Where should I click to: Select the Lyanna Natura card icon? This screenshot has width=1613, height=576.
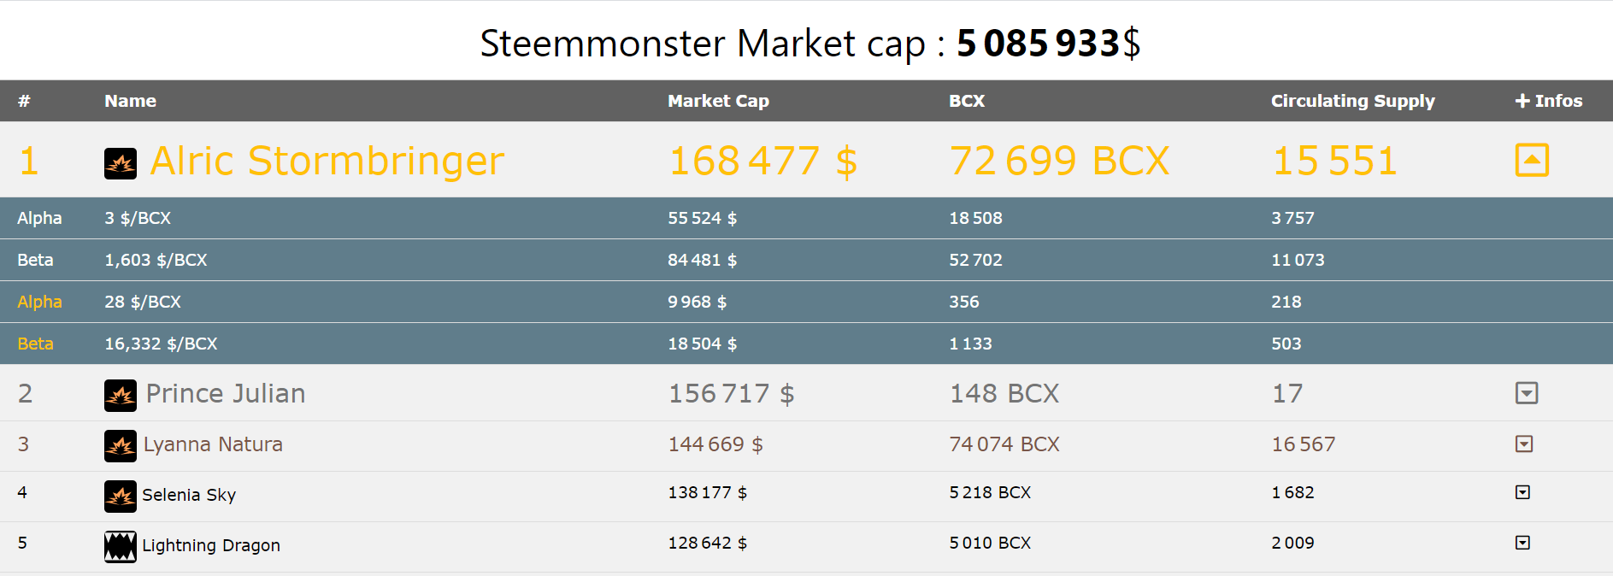pyautogui.click(x=120, y=444)
